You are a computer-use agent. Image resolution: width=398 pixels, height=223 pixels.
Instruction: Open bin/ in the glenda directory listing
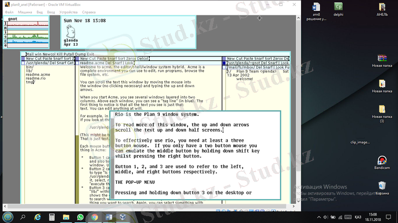tap(30, 67)
